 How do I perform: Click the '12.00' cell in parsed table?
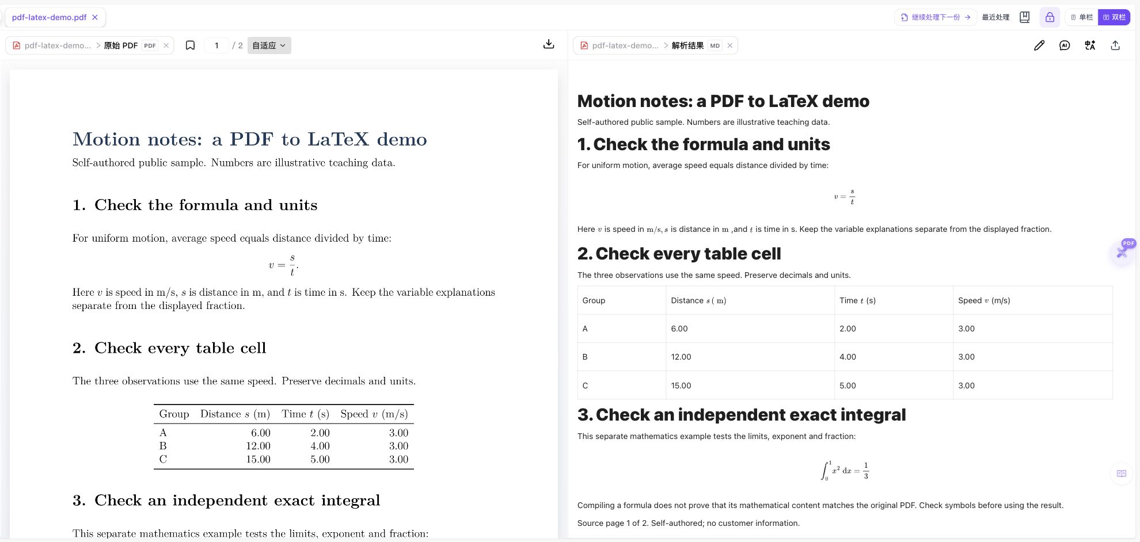750,357
